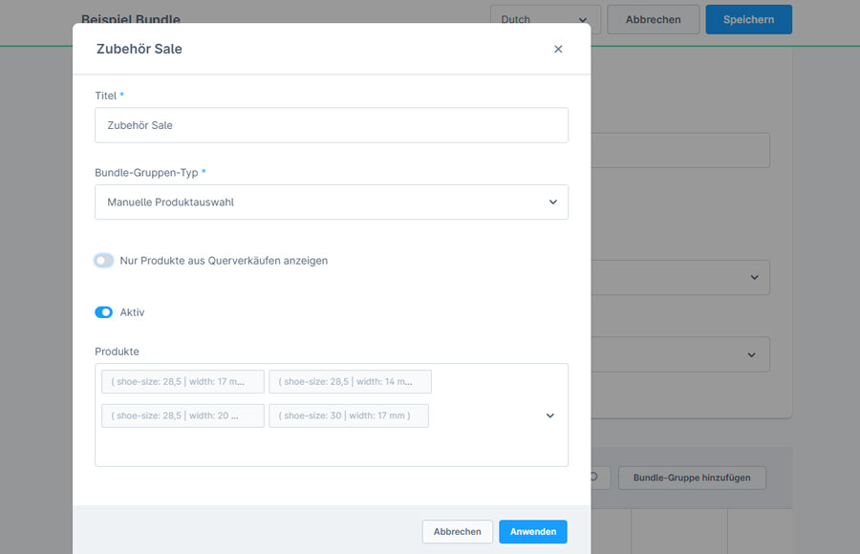Click Abbrechen in the top bar
This screenshot has width=860, height=554.
(x=653, y=19)
